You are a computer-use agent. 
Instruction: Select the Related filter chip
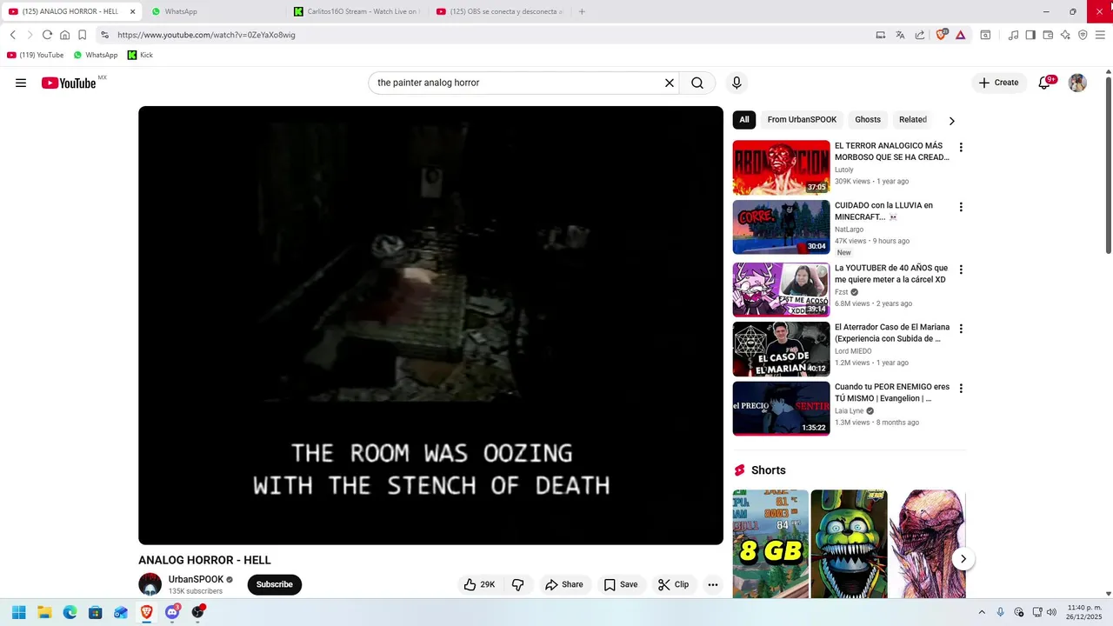(x=913, y=120)
